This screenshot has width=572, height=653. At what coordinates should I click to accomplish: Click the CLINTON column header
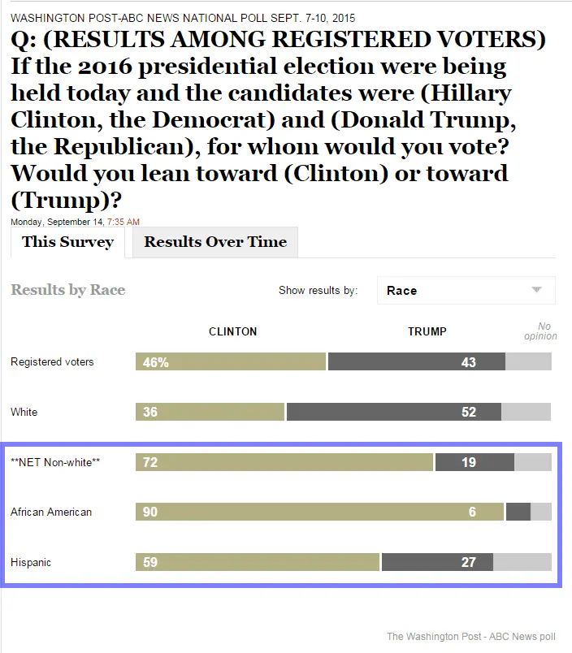coord(232,331)
